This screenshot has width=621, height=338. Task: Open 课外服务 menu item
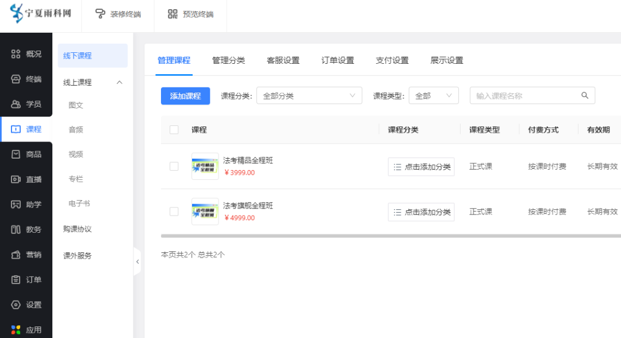tap(77, 256)
